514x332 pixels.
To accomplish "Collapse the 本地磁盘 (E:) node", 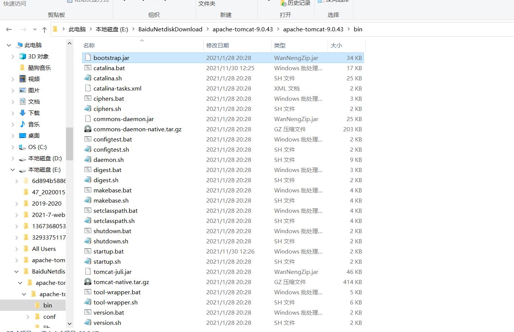I will click(13, 169).
